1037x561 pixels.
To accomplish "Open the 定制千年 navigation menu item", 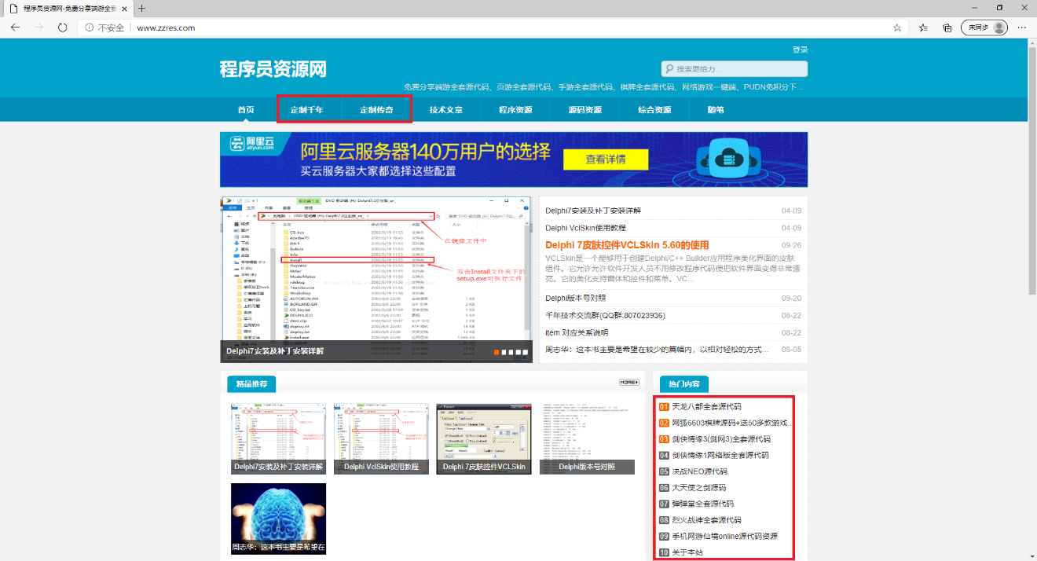I will coord(306,110).
